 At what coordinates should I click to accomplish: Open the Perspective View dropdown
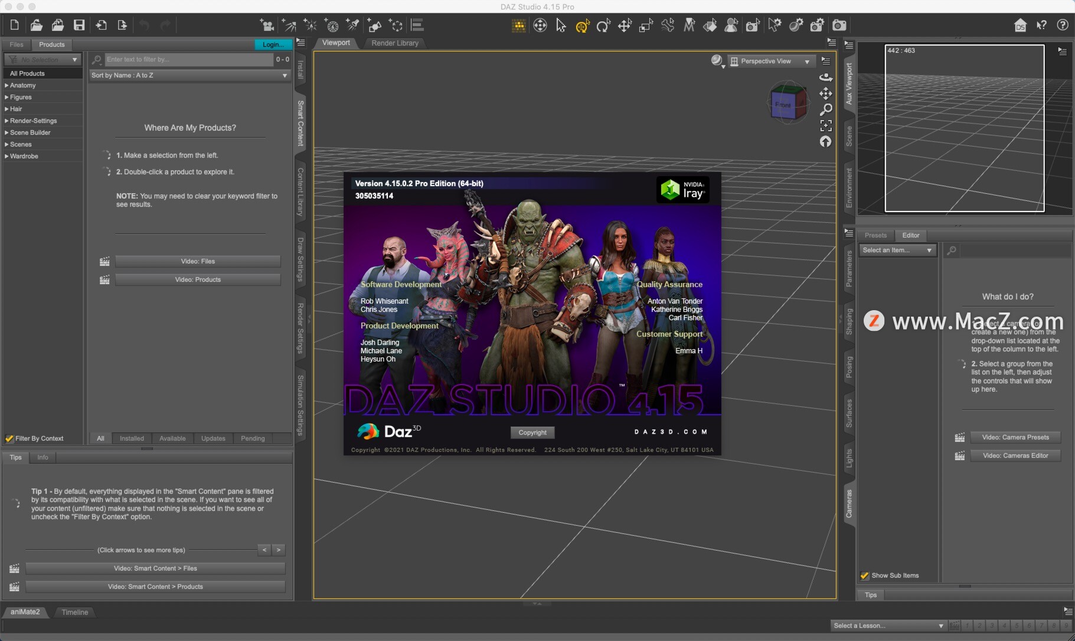[771, 61]
